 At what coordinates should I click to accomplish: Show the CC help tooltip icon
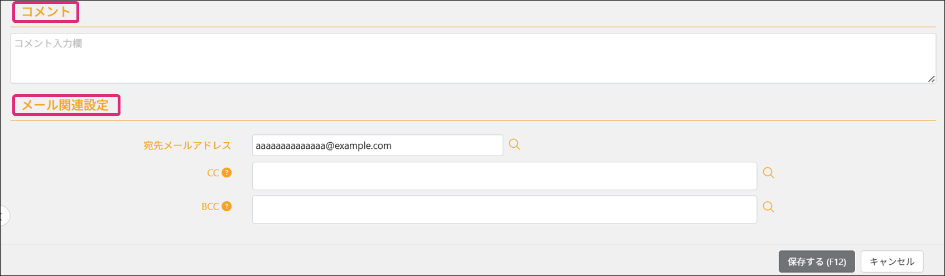tap(226, 173)
